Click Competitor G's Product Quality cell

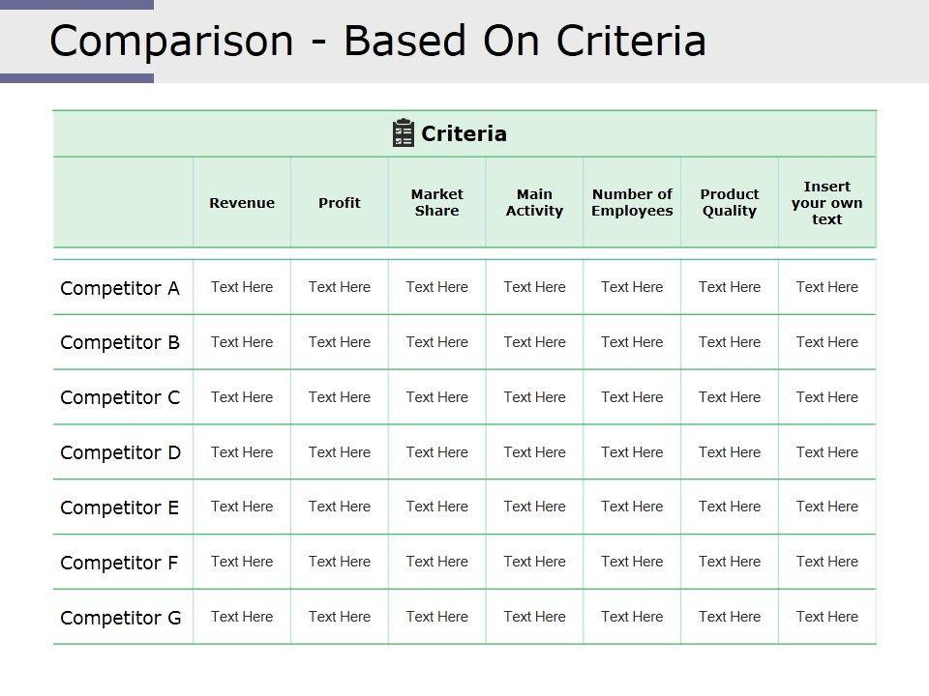coord(730,617)
